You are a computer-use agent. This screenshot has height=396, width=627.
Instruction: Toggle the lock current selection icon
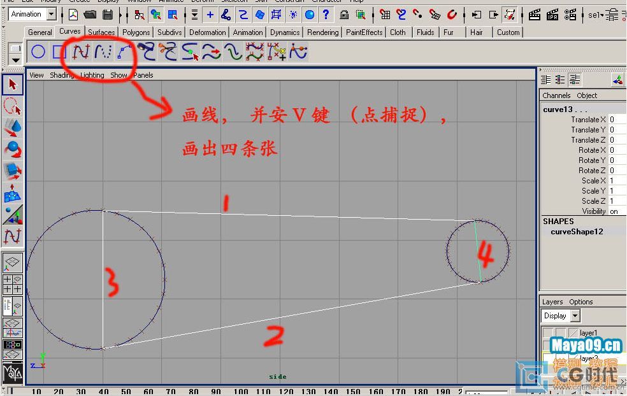pos(344,15)
